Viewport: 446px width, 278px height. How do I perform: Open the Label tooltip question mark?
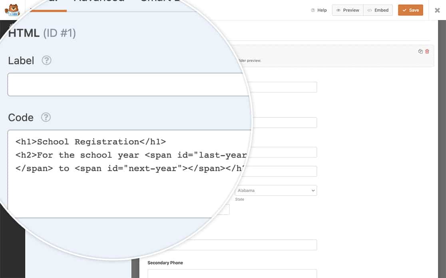pos(47,61)
